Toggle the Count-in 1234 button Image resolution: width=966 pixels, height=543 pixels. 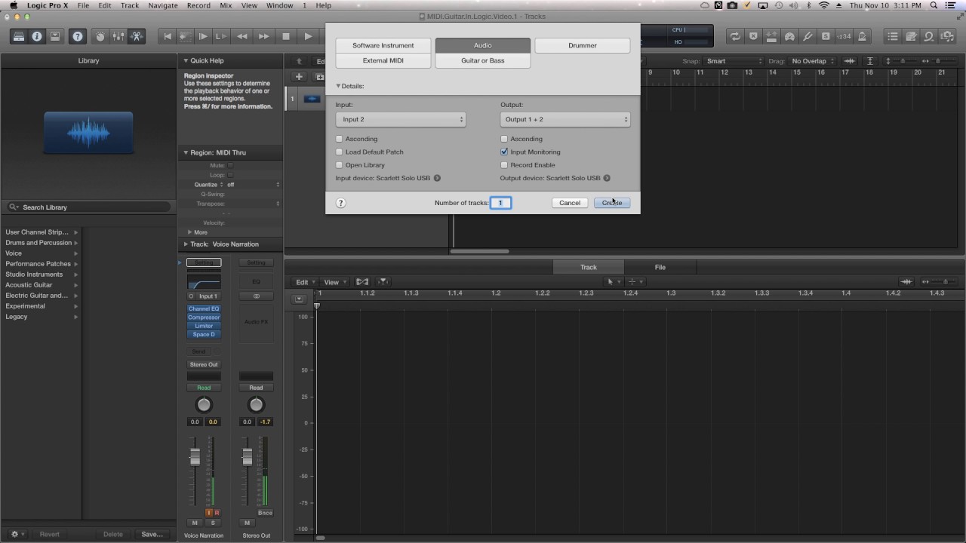(x=844, y=36)
